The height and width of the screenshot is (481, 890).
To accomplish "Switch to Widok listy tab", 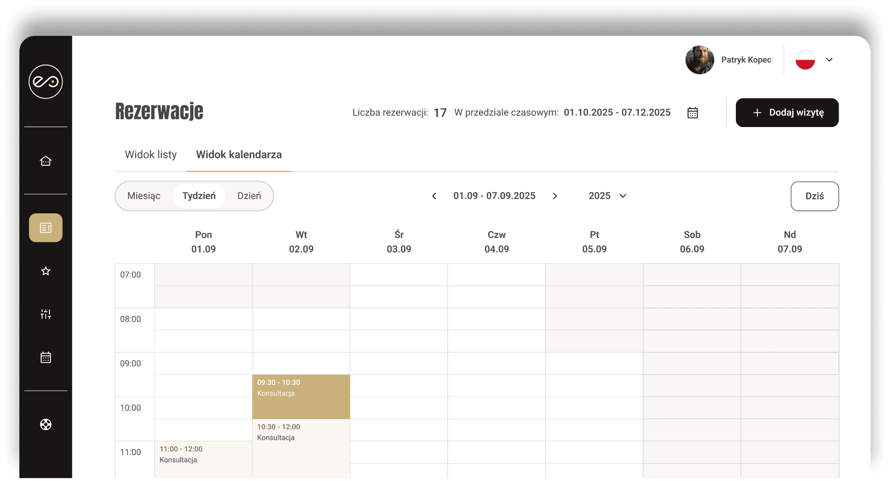I will click(151, 155).
